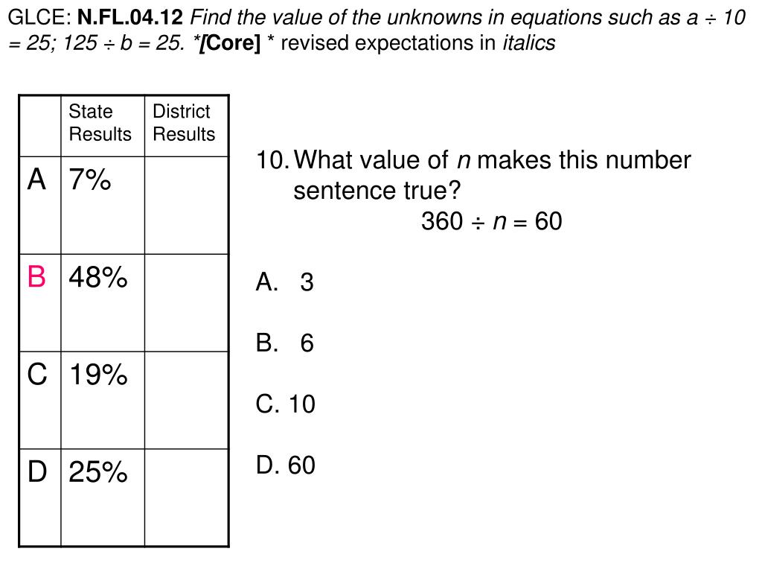Click the empty District Results cell for row C
The image size is (762, 572).
coord(187,400)
